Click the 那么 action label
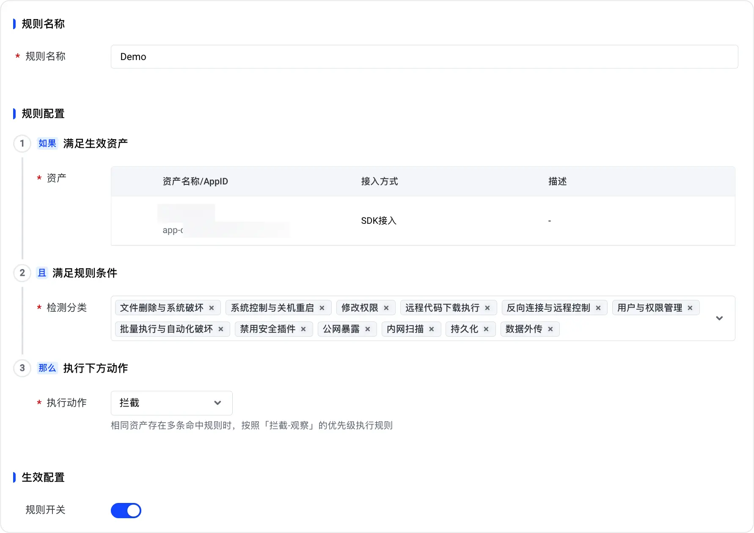Screen dimensions: 754x533 pos(47,368)
